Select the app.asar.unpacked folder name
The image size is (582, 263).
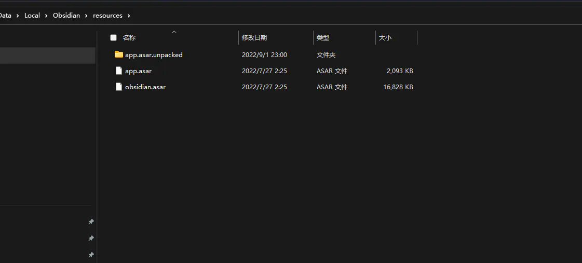pyautogui.click(x=154, y=54)
